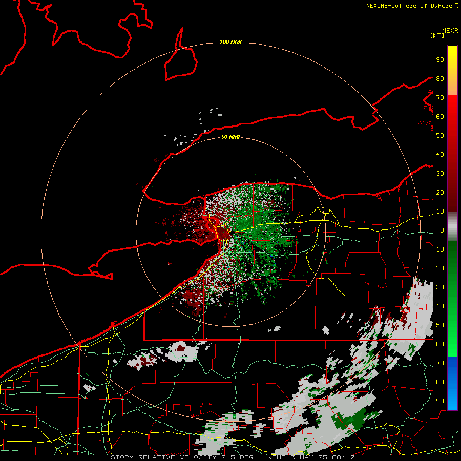This screenshot has width=461, height=461.
Task: Click the 10 value on velocity scale
Action: (x=440, y=212)
